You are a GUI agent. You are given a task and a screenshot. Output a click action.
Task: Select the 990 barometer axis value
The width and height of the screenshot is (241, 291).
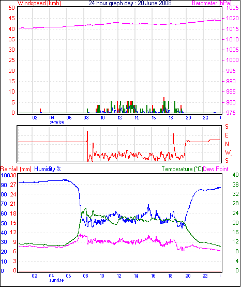click(x=231, y=81)
